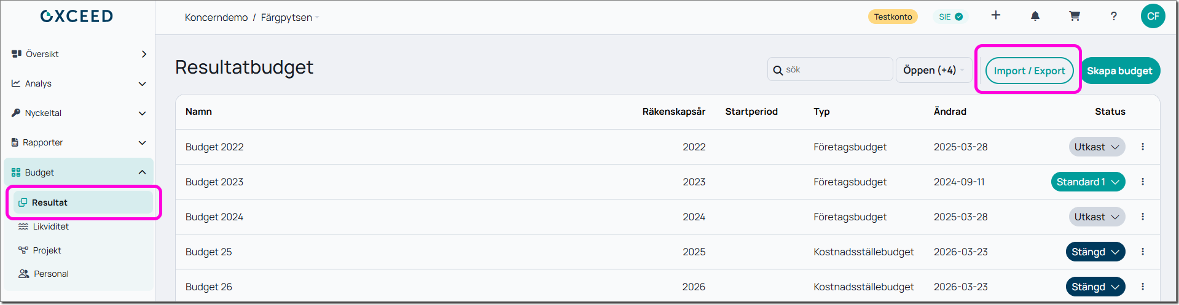Click the question mark help icon
The width and height of the screenshot is (1179, 305).
[1114, 17]
